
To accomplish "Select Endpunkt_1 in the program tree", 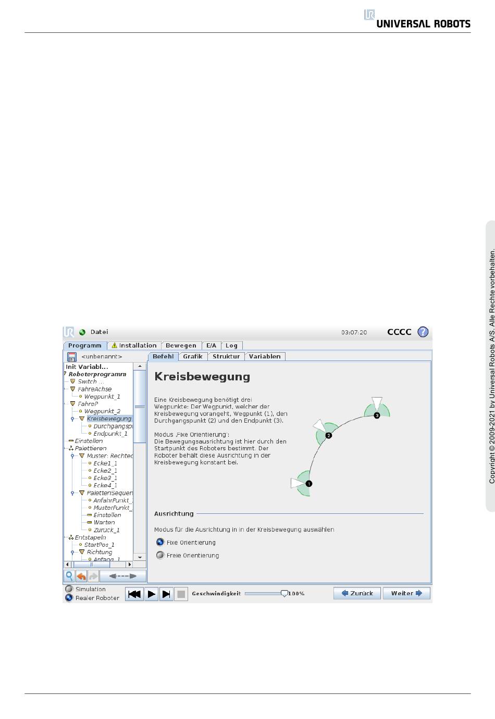I will pyautogui.click(x=110, y=434).
